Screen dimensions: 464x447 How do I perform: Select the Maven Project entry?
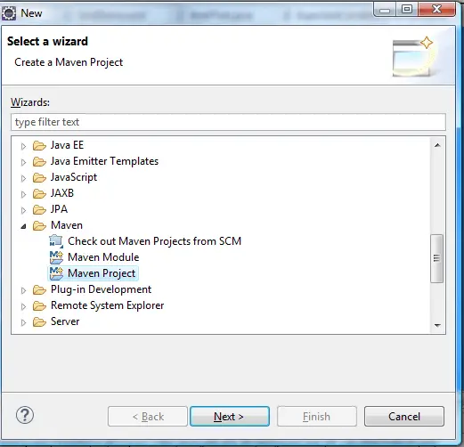click(x=102, y=273)
